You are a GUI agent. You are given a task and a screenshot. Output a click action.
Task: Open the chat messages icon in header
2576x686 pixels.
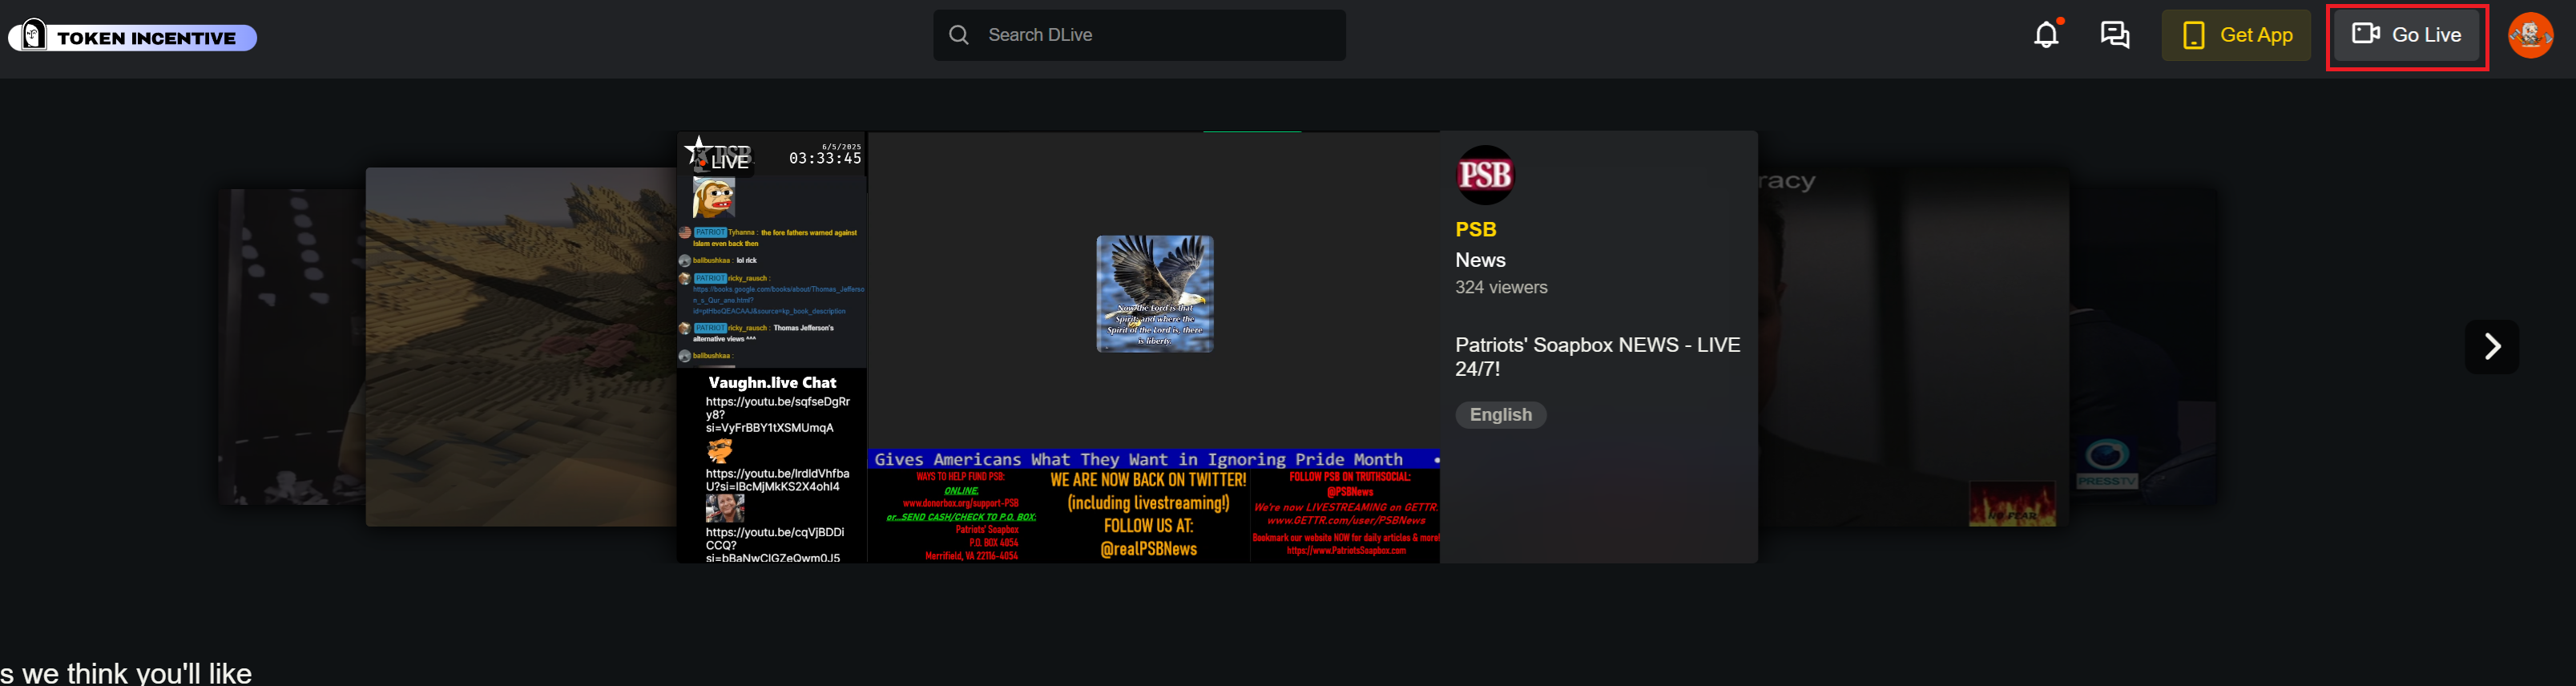pyautogui.click(x=2115, y=35)
